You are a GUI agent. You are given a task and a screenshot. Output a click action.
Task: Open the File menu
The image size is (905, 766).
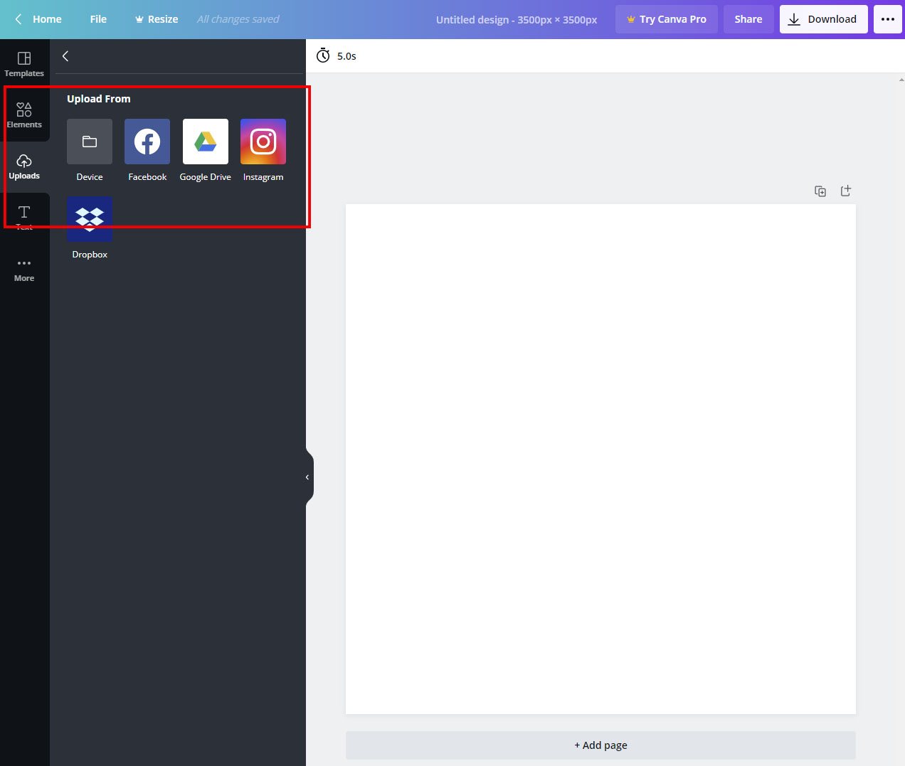(98, 19)
